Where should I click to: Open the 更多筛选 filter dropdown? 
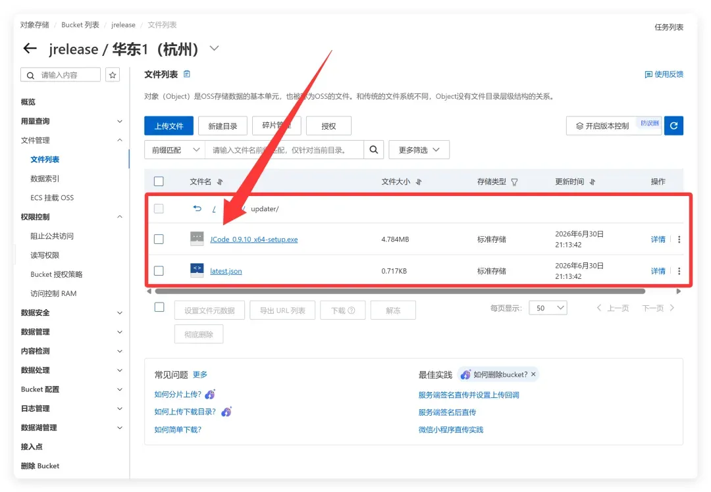pos(419,149)
